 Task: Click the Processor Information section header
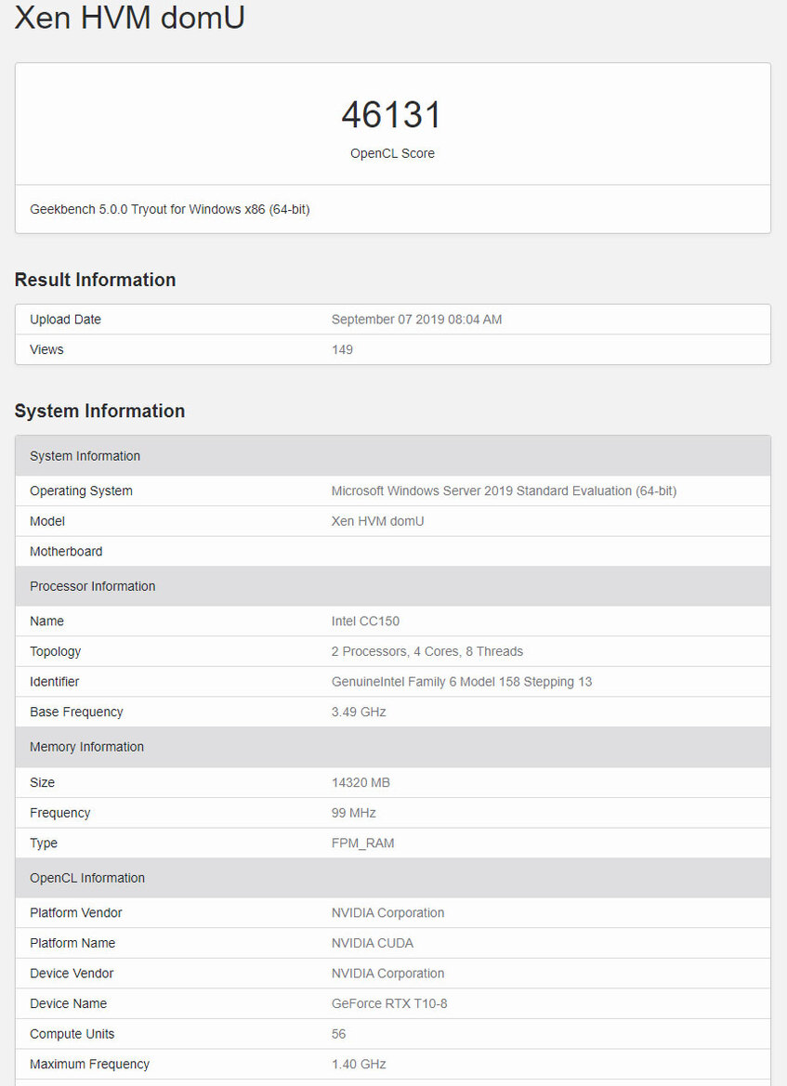[92, 586]
